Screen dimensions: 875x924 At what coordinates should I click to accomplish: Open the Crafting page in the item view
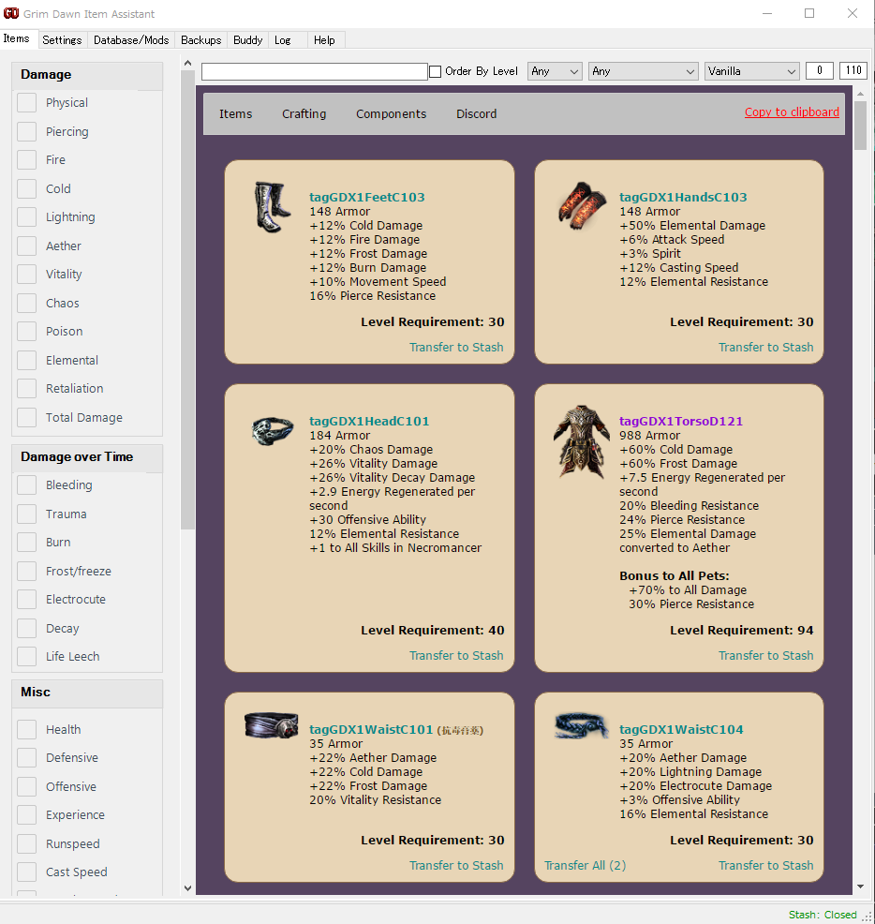tap(304, 113)
